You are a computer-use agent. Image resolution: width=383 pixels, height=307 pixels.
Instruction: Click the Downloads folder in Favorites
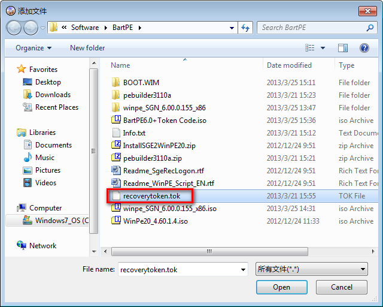click(53, 95)
